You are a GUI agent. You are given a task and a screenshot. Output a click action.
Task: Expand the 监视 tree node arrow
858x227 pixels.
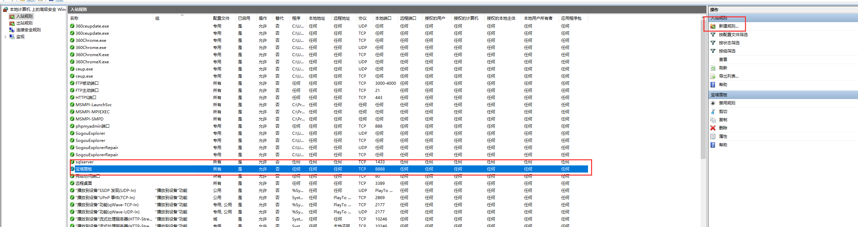(x=5, y=37)
